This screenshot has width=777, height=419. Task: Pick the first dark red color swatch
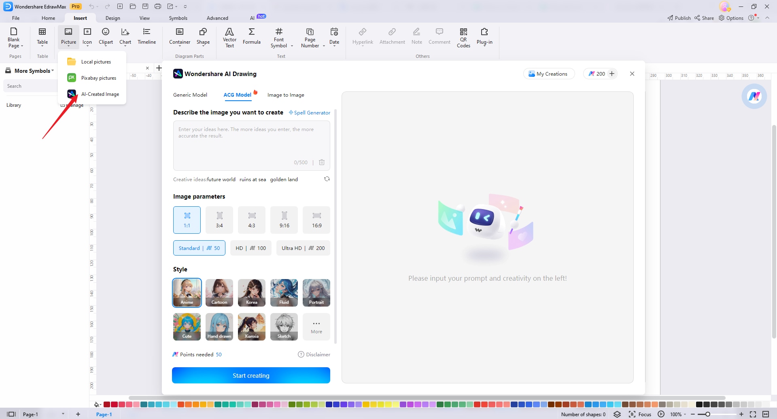click(107, 404)
